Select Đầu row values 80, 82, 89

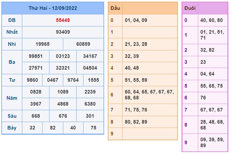[136, 122]
